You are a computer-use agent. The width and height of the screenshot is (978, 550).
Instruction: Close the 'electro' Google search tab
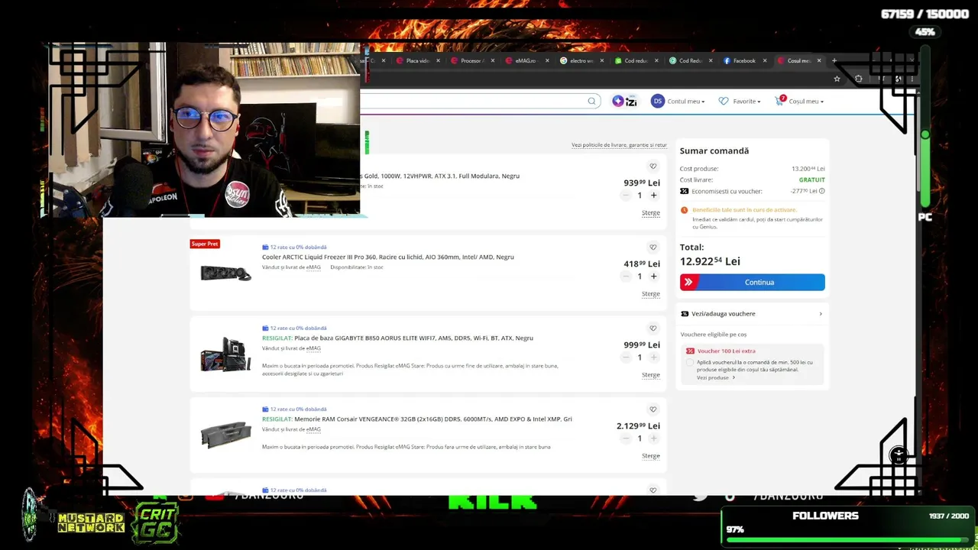(x=602, y=60)
